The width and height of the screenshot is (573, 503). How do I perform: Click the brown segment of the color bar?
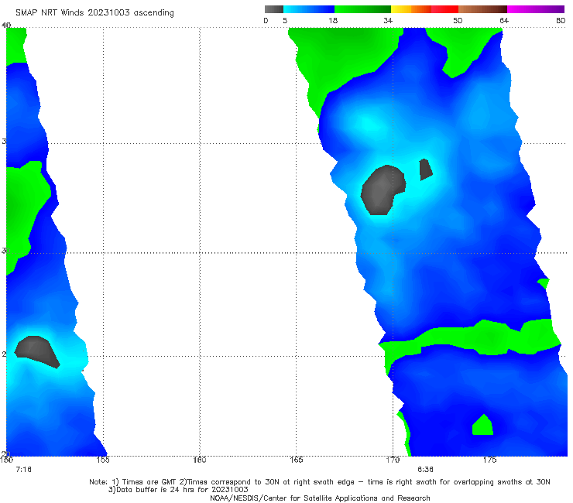coord(482,9)
